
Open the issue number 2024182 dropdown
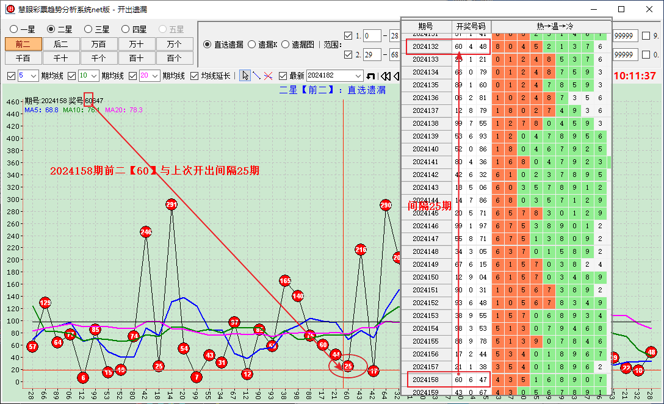(358, 76)
